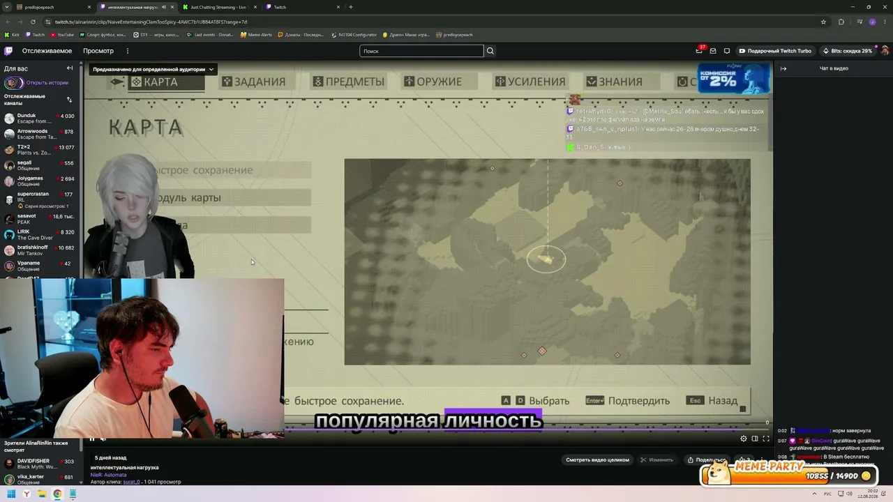893x502 pixels.
Task: Open Chrome three-dot menu
Action: point(885,22)
